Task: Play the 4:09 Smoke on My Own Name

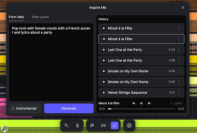Action: [x=104, y=71]
